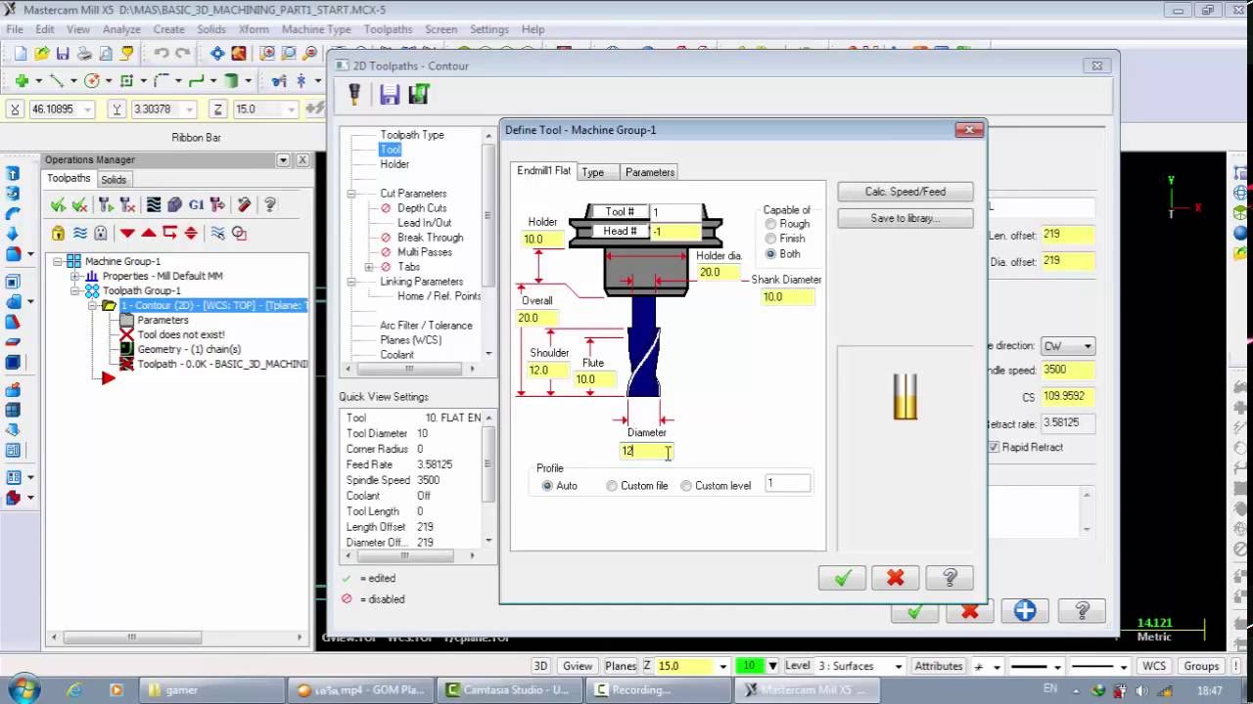Collapse the Toolpath Group-1 node

[75, 290]
